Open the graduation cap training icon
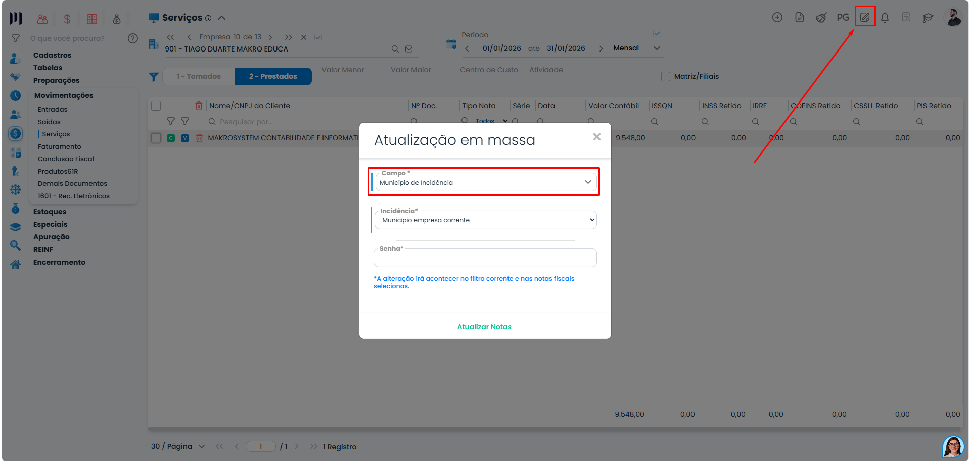Screen dimensions: 970x461 coord(928,18)
